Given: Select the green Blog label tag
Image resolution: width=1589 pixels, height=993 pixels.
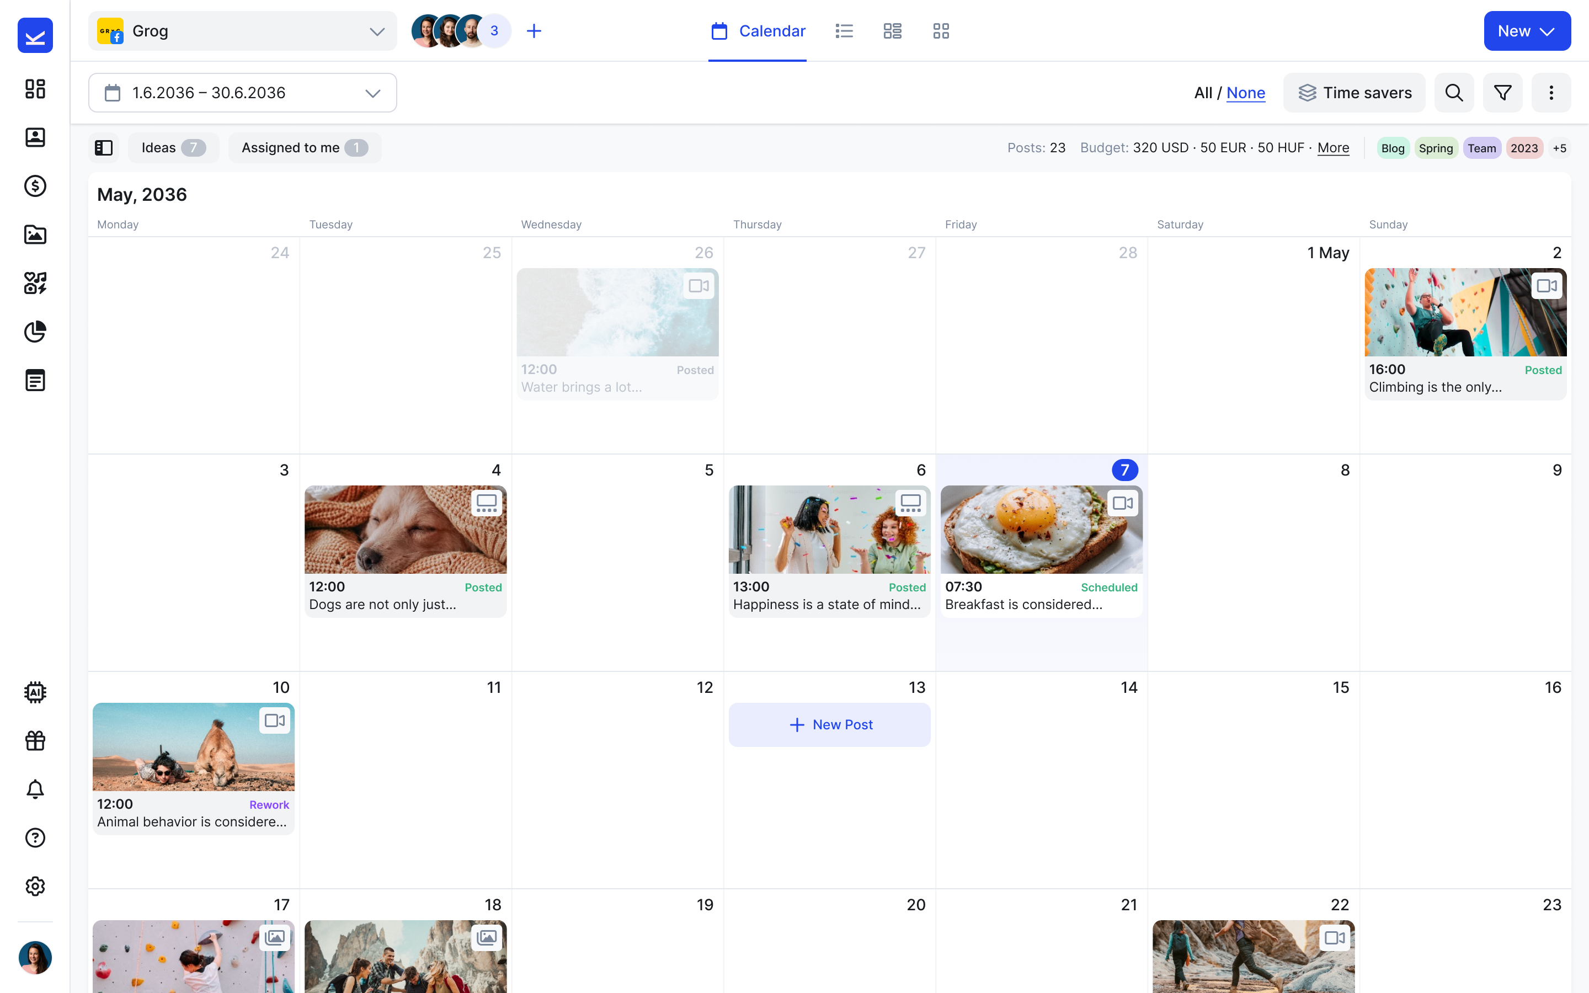Looking at the screenshot, I should (1392, 148).
